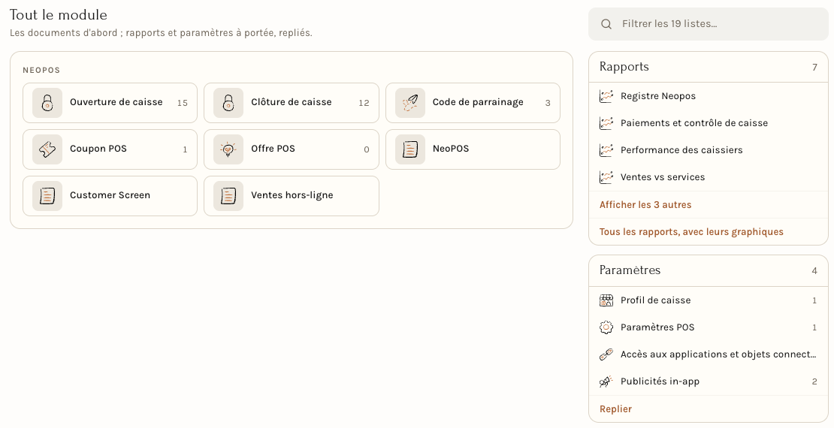This screenshot has height=428, width=834.
Task: Click the padlock icon for Clôture de caisse
Action: point(228,103)
